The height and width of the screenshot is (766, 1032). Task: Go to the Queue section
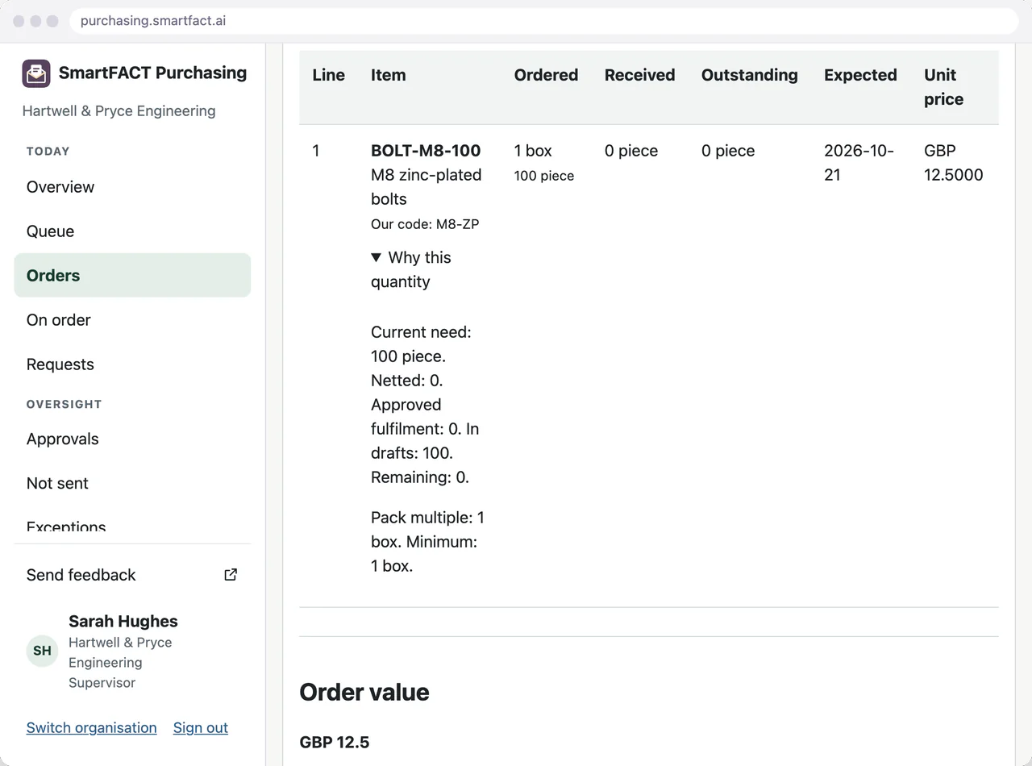(x=132, y=231)
